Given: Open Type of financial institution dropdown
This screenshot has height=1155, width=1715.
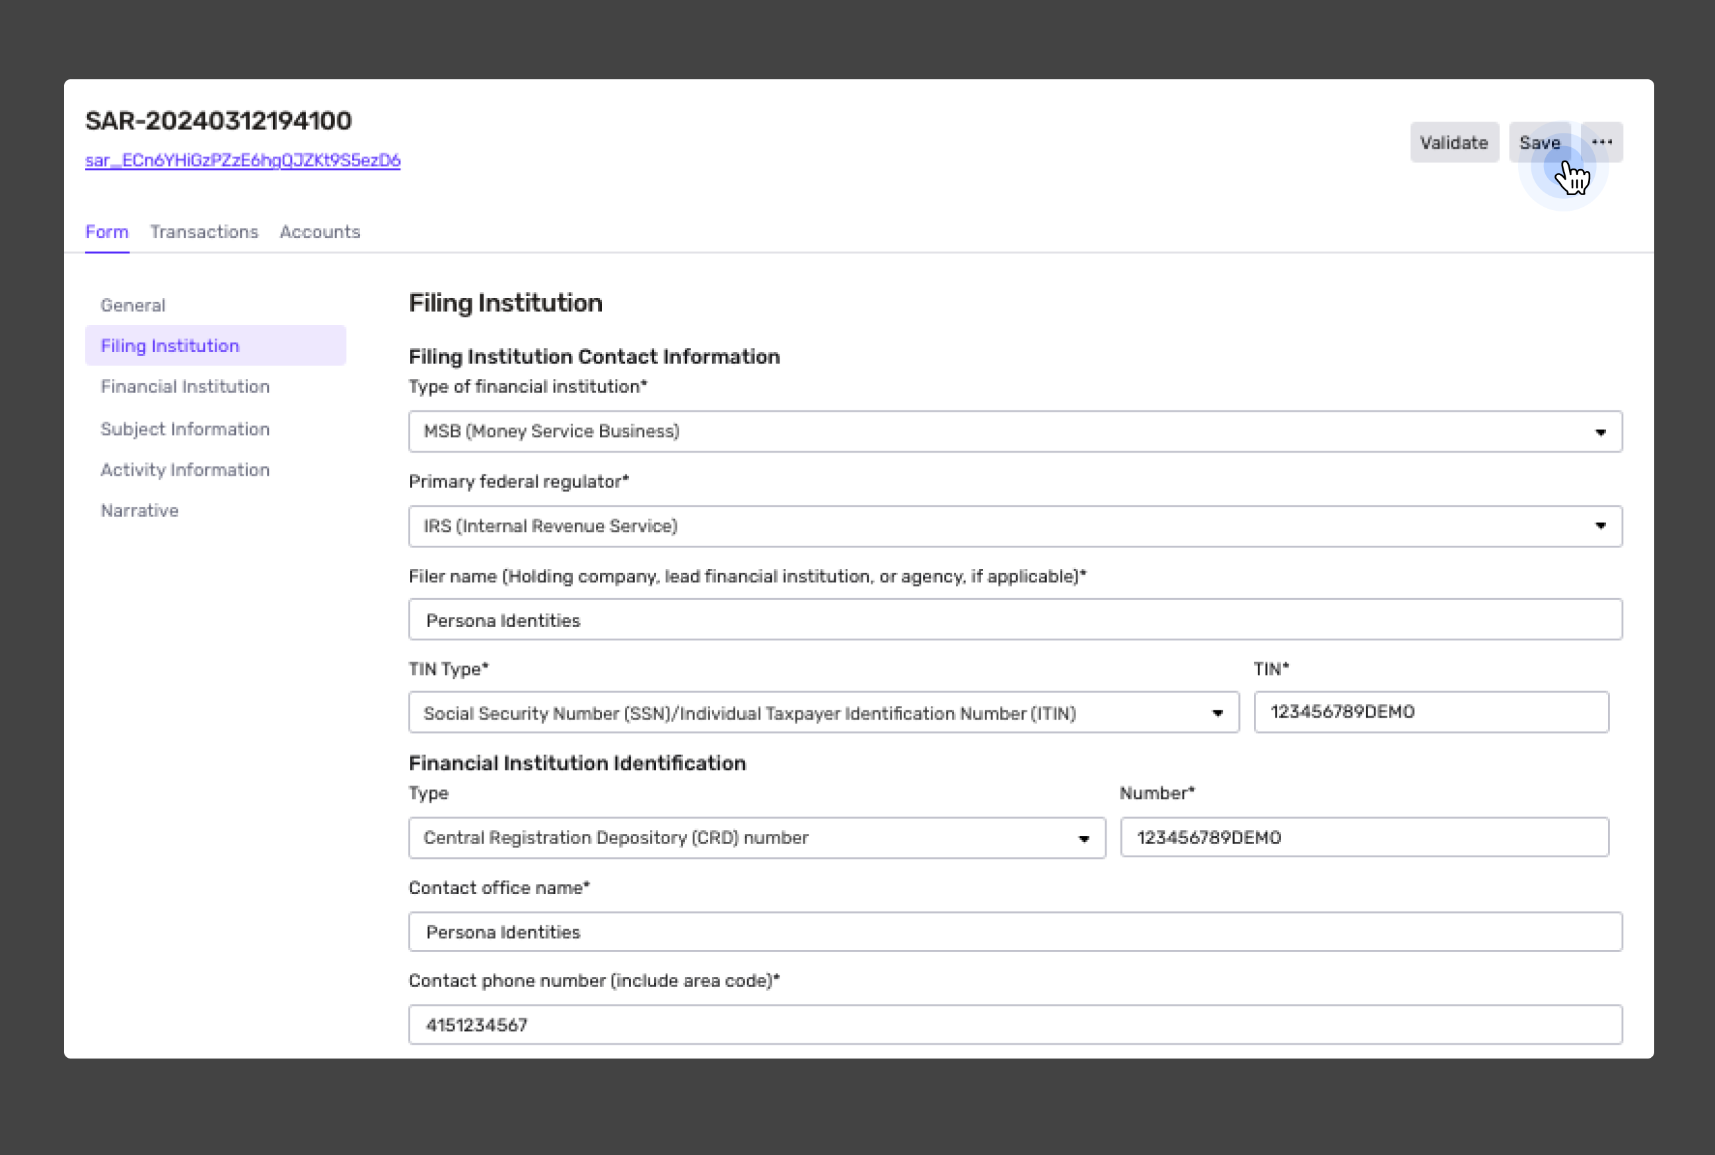Looking at the screenshot, I should 1015,431.
